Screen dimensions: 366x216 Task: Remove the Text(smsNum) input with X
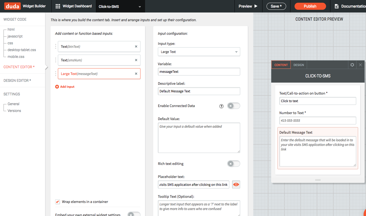tap(136, 60)
